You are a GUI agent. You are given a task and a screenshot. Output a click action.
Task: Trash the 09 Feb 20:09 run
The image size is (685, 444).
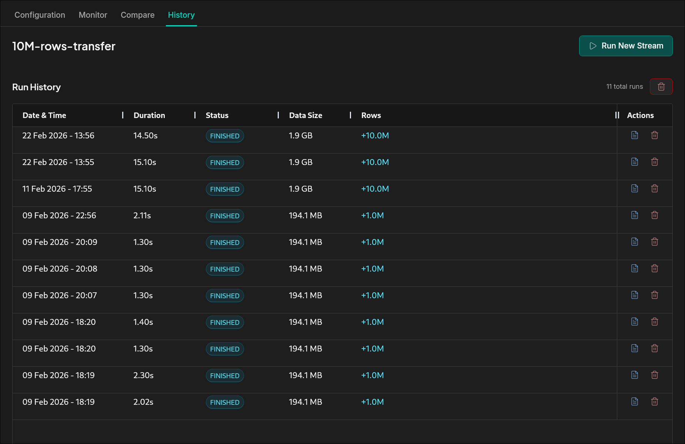click(x=655, y=242)
